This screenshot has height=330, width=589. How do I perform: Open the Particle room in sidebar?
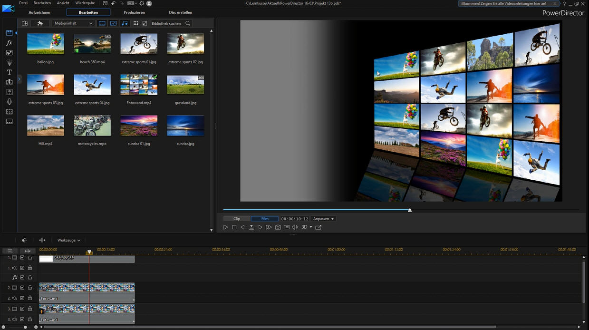(9, 63)
